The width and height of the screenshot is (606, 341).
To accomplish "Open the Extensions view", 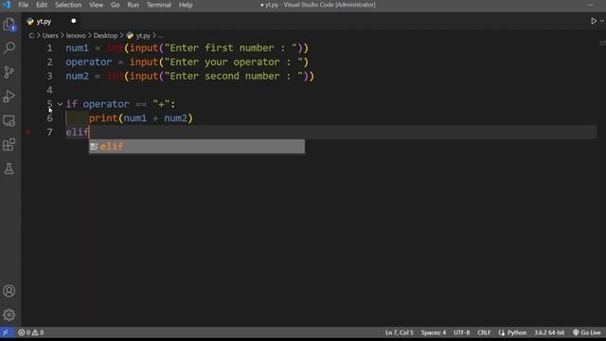I will tap(9, 145).
